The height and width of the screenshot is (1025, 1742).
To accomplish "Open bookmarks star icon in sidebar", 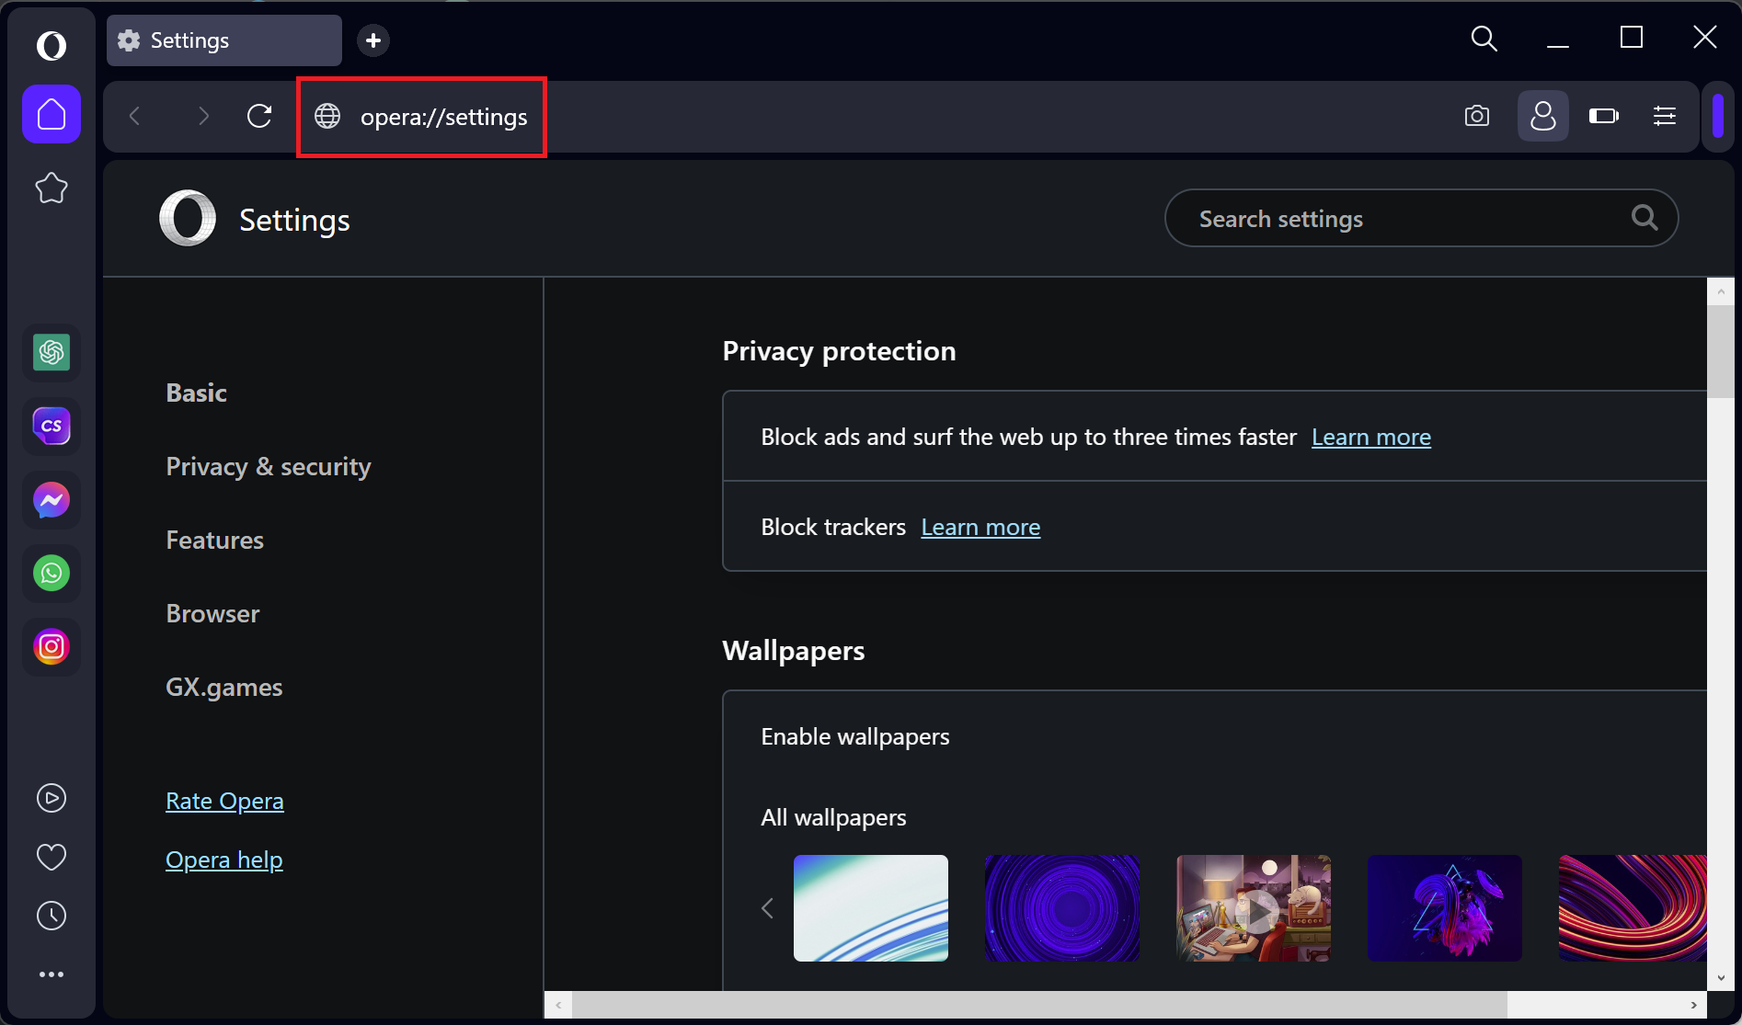I will coord(52,188).
